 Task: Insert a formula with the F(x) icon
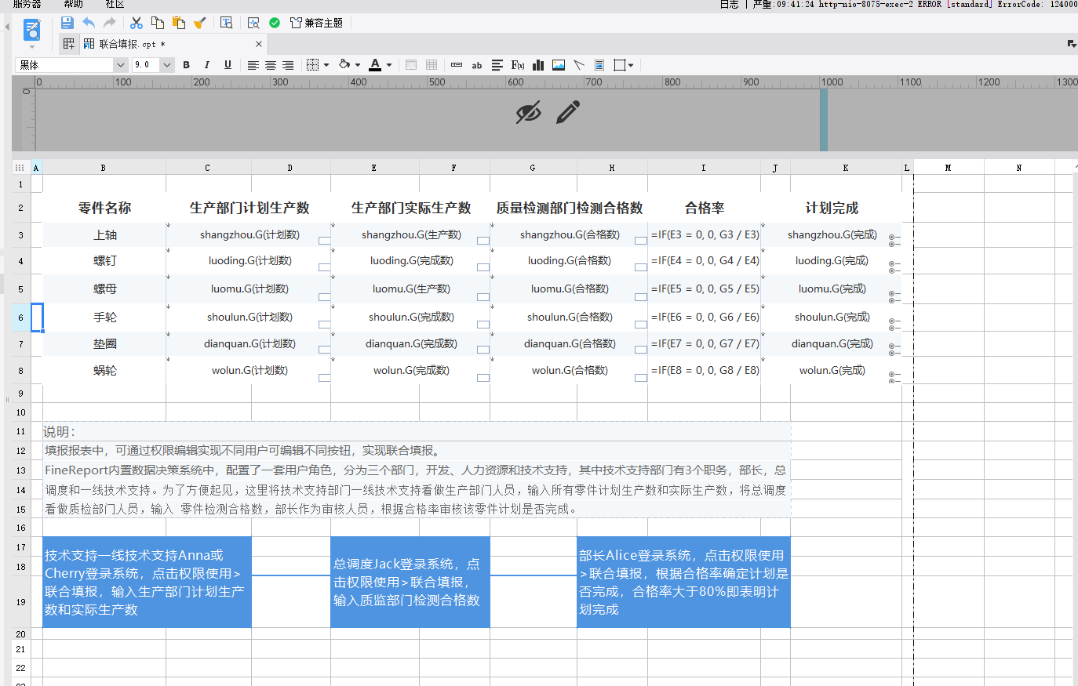[518, 65]
